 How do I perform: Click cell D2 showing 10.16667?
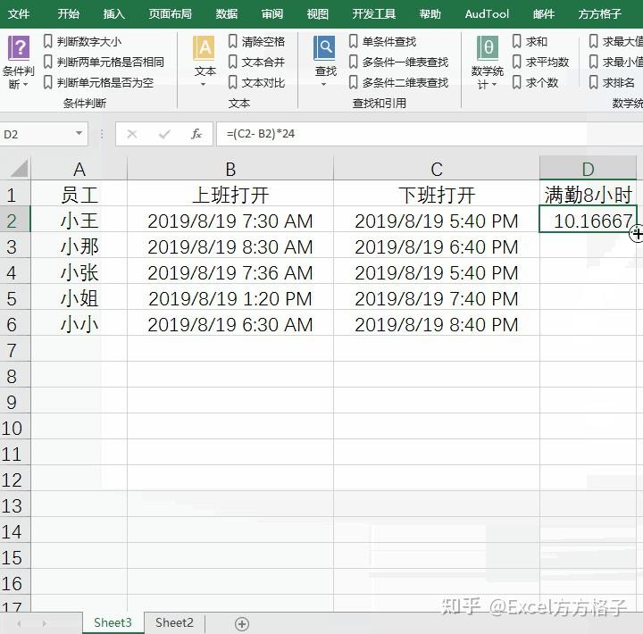pyautogui.click(x=588, y=221)
